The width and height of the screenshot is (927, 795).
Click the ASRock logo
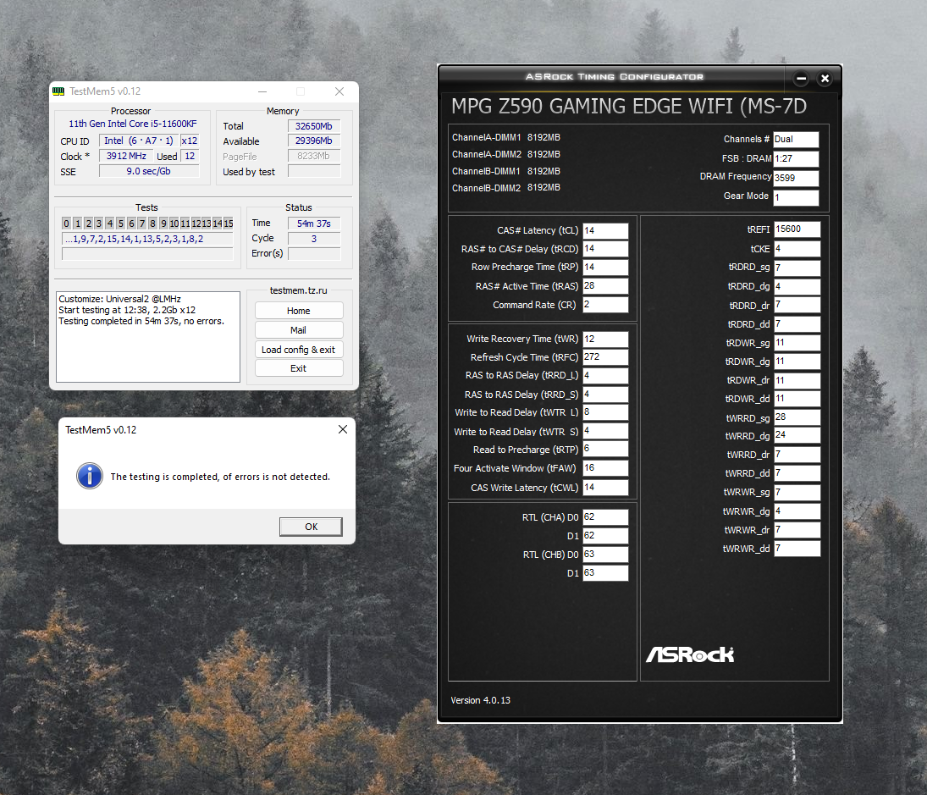click(689, 654)
